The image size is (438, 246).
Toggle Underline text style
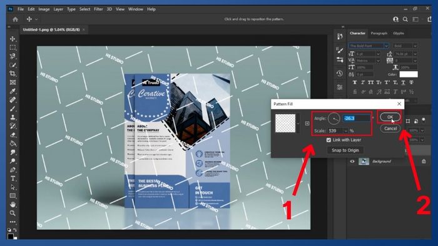tap(404, 82)
